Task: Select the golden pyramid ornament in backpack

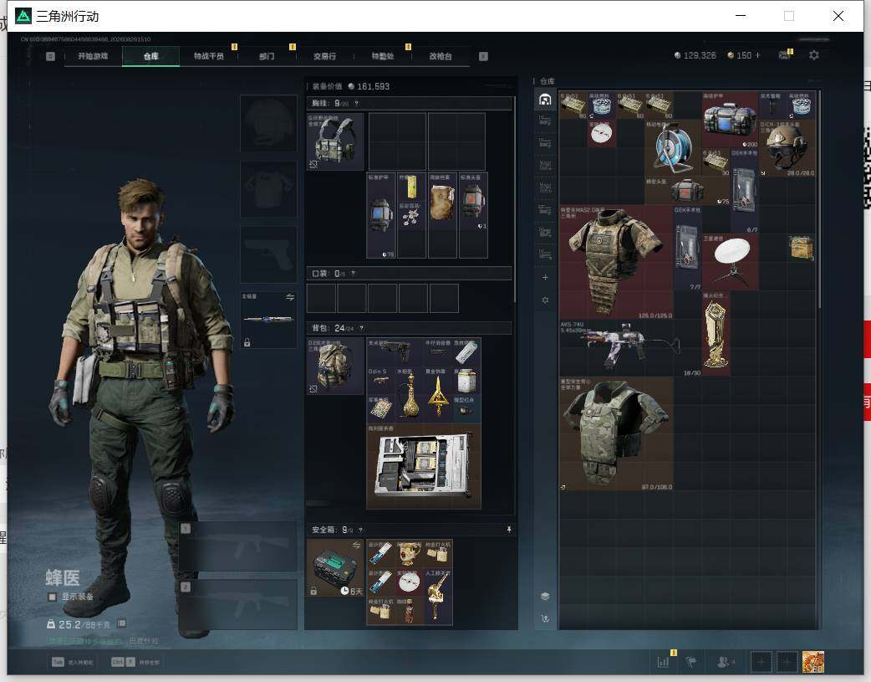Action: (438, 394)
